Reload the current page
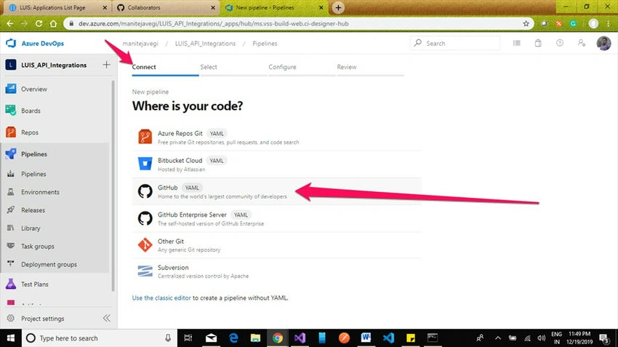618x347 pixels. 39,24
